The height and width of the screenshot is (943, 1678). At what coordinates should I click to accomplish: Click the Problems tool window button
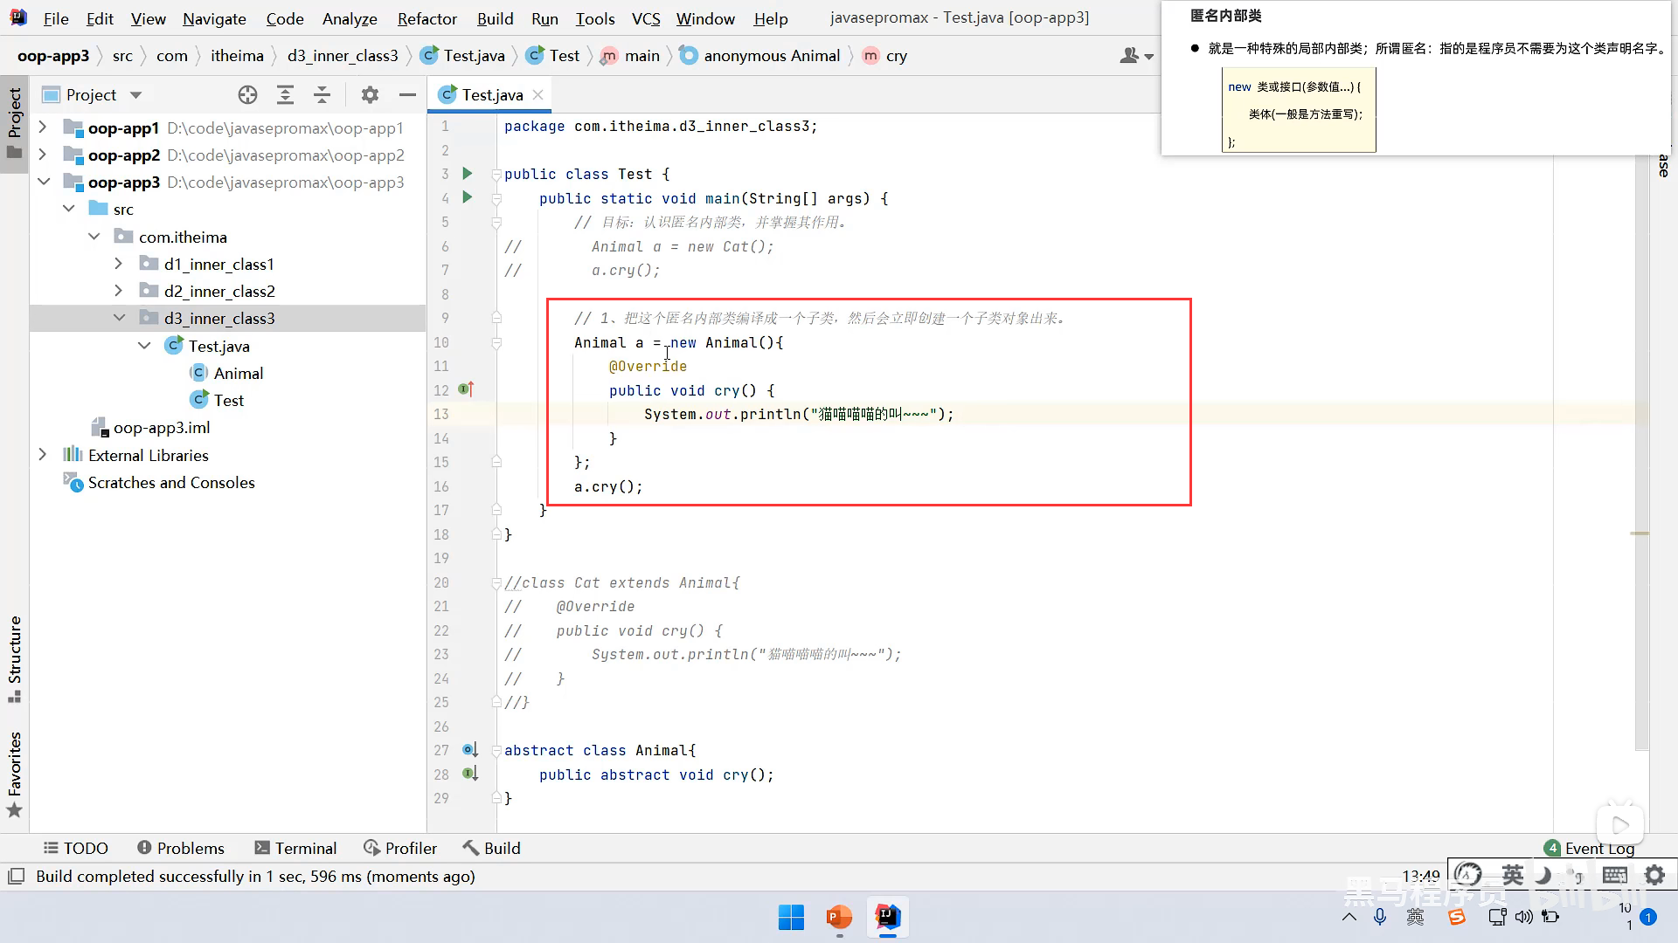click(x=181, y=848)
